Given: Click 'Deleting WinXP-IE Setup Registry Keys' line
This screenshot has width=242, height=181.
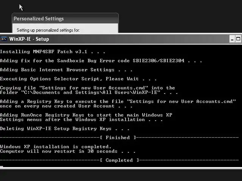Looking at the screenshot, I should coord(65,129).
